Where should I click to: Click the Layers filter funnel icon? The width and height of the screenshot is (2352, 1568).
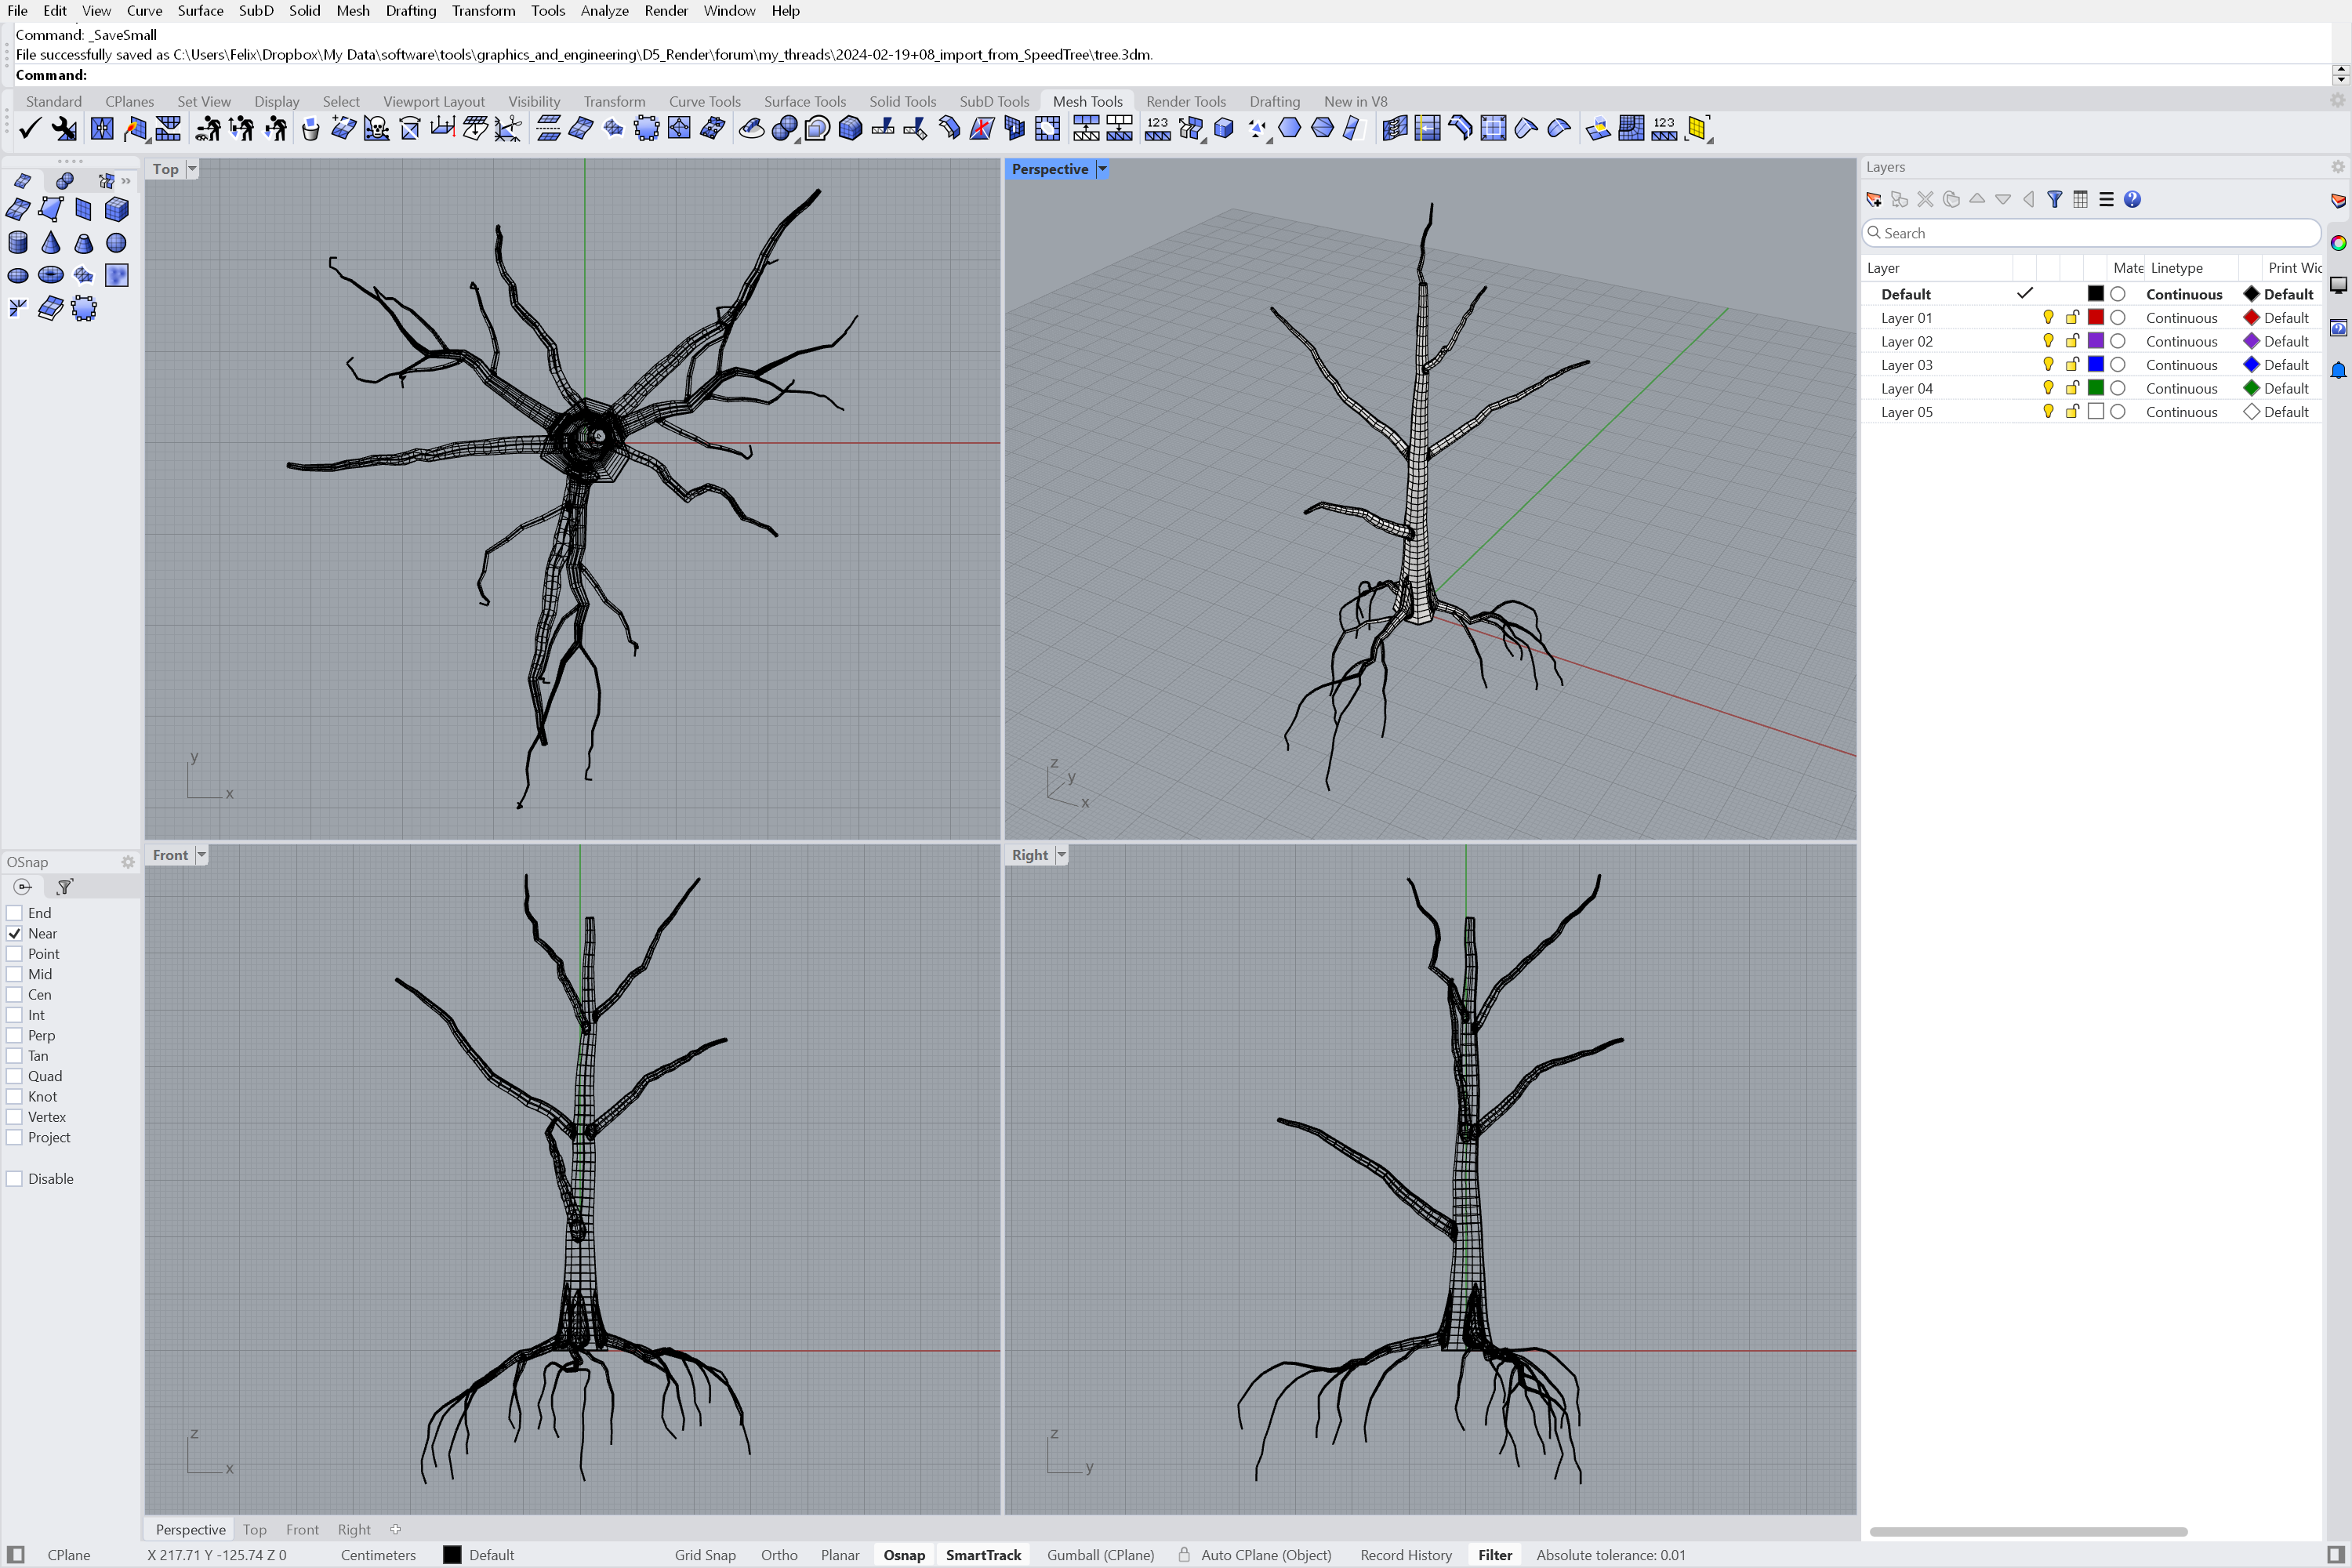pyautogui.click(x=2054, y=199)
